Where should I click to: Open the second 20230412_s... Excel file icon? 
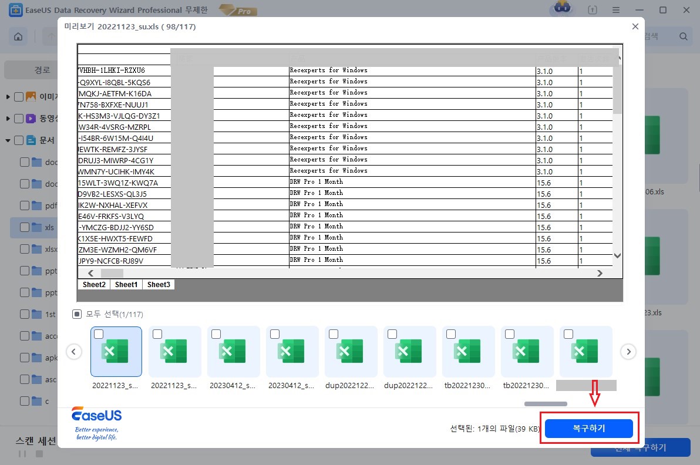(291, 351)
